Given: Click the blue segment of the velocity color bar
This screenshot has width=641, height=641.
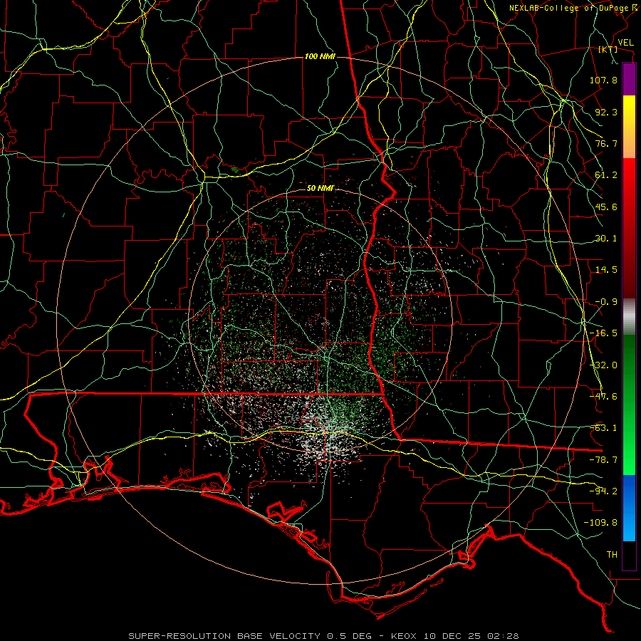Looking at the screenshot, I should coord(629,508).
